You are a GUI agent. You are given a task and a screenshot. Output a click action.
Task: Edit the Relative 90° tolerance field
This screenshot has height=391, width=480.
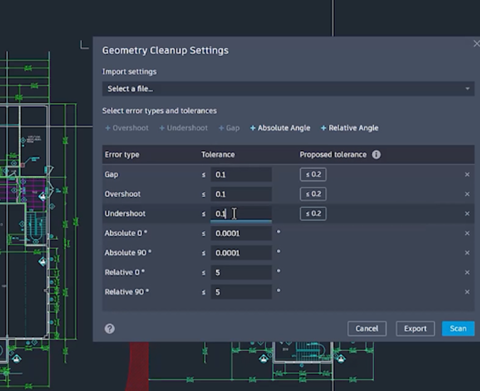tap(241, 292)
